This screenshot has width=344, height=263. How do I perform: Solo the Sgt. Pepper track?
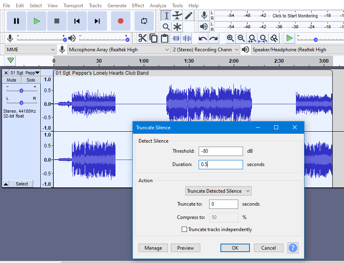click(31, 80)
